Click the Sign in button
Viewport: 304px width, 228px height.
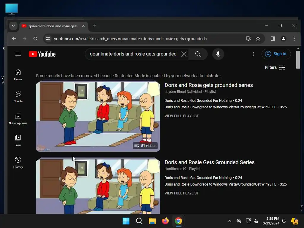tap(276, 54)
